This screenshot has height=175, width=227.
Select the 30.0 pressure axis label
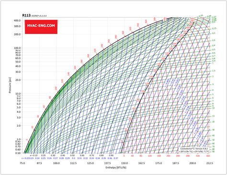point(18,72)
